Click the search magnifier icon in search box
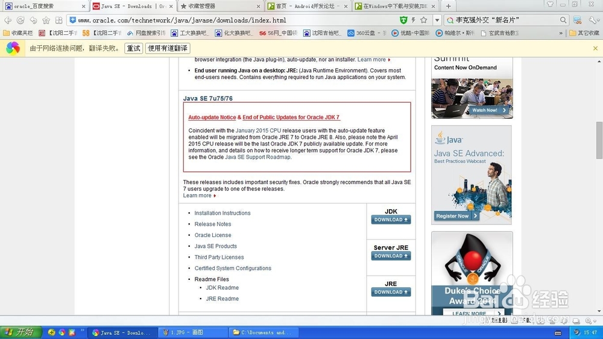Screen dimensions: 603x339 pyautogui.click(x=563, y=20)
